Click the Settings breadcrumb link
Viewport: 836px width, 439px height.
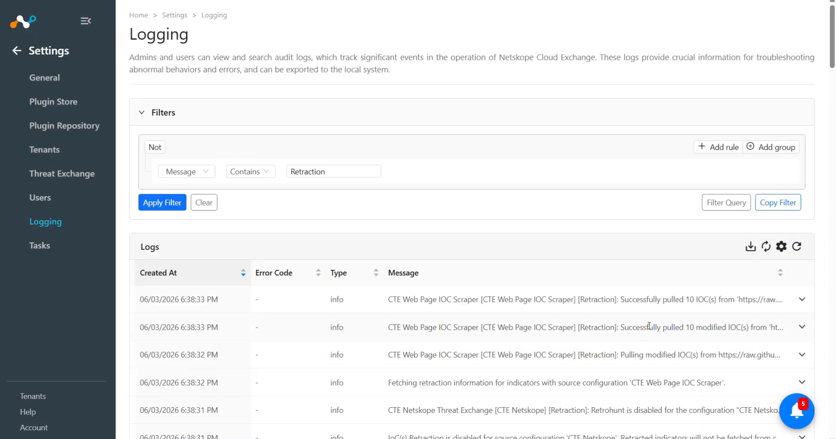pyautogui.click(x=175, y=15)
